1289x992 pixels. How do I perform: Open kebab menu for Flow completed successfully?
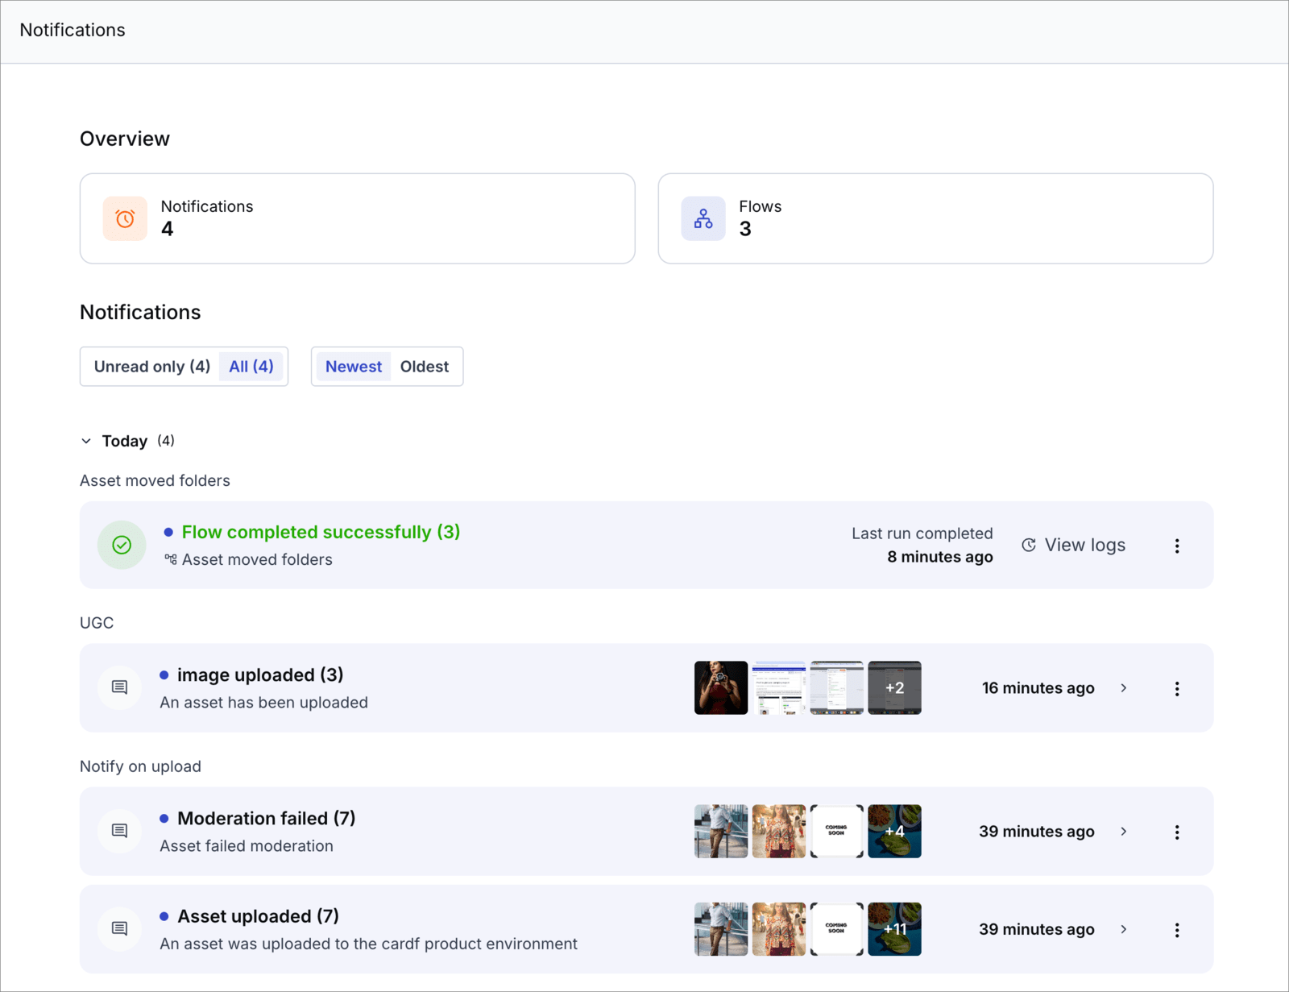point(1177,546)
